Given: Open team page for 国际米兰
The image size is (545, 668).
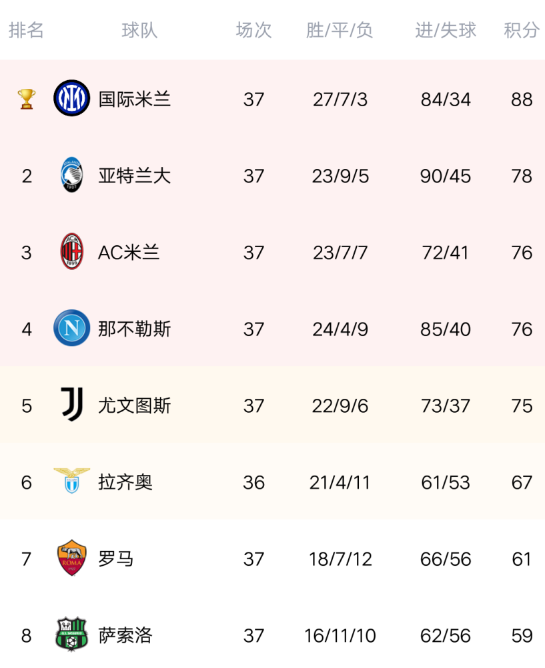Looking at the screenshot, I should click(x=135, y=100).
